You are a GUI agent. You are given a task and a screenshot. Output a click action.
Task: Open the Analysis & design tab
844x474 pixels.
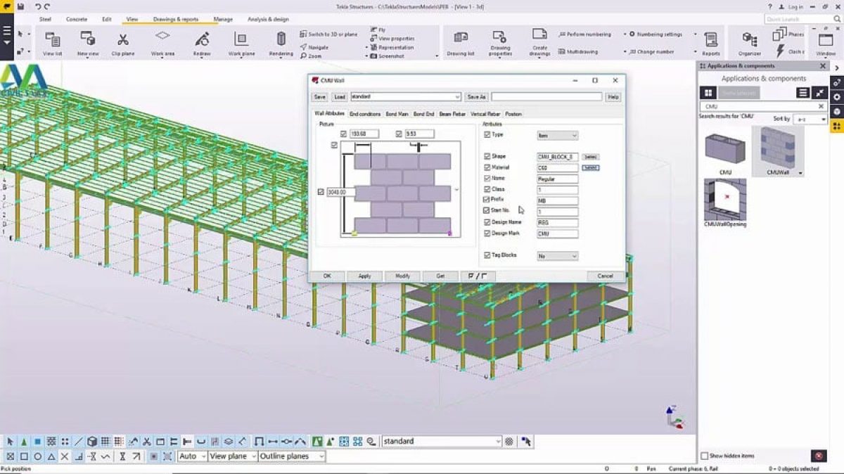[269, 19]
